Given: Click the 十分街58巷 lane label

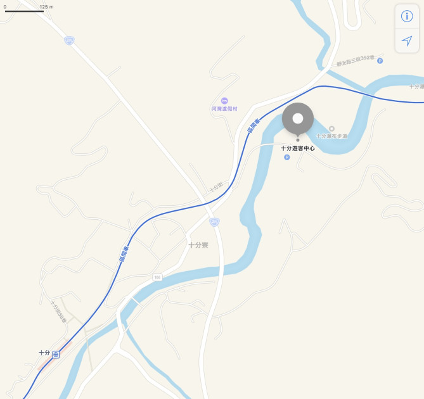Looking at the screenshot, I should pos(58,312).
